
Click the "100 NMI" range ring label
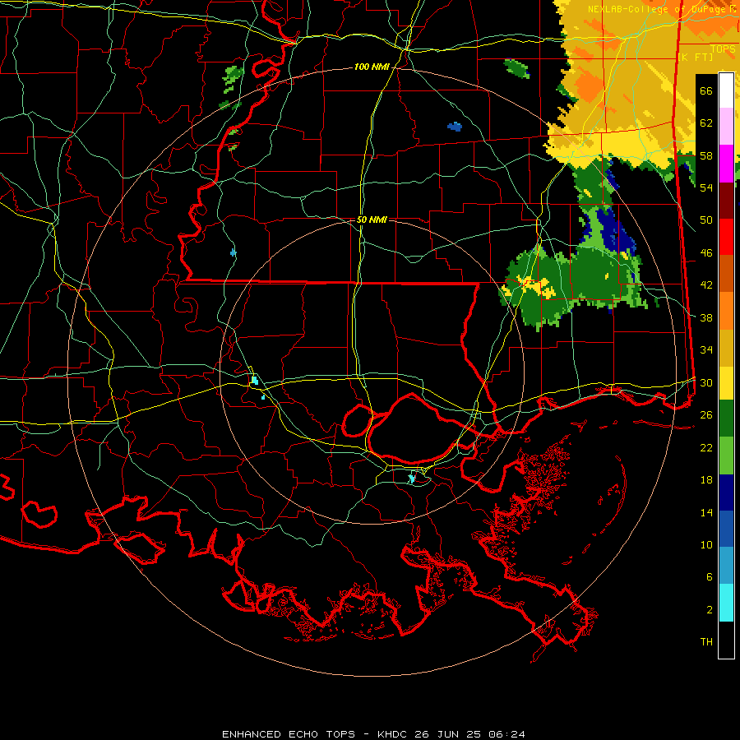[372, 67]
